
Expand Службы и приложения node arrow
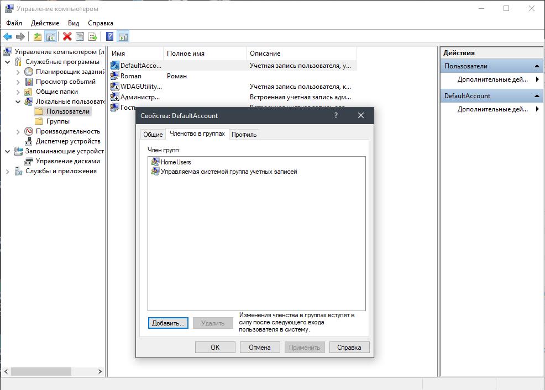click(x=8, y=172)
